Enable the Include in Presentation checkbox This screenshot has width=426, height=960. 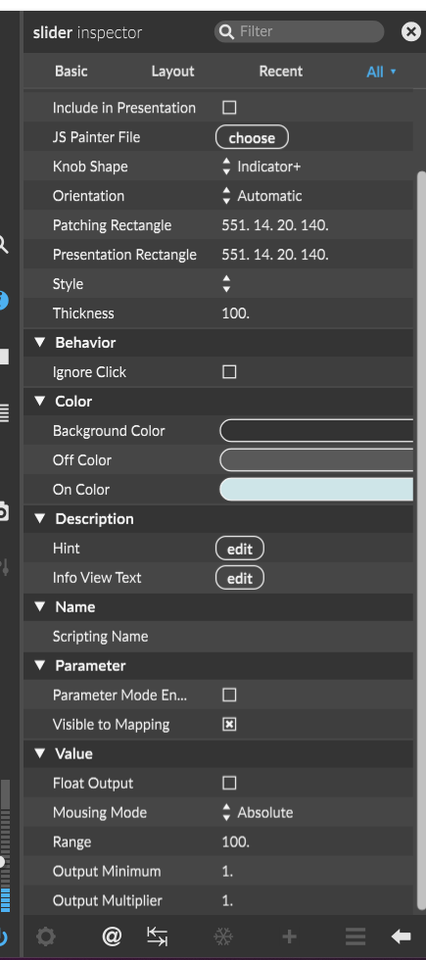229,108
